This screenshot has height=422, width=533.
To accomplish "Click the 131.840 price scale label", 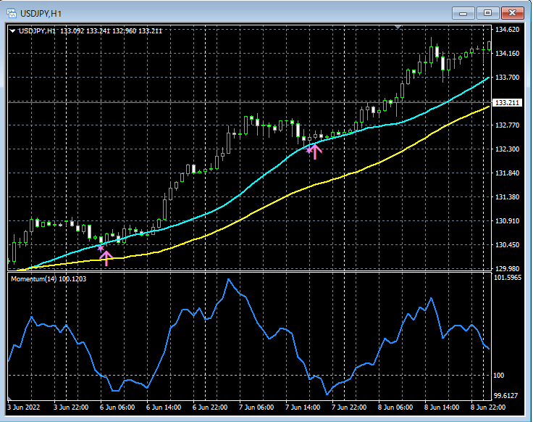I will [507, 173].
